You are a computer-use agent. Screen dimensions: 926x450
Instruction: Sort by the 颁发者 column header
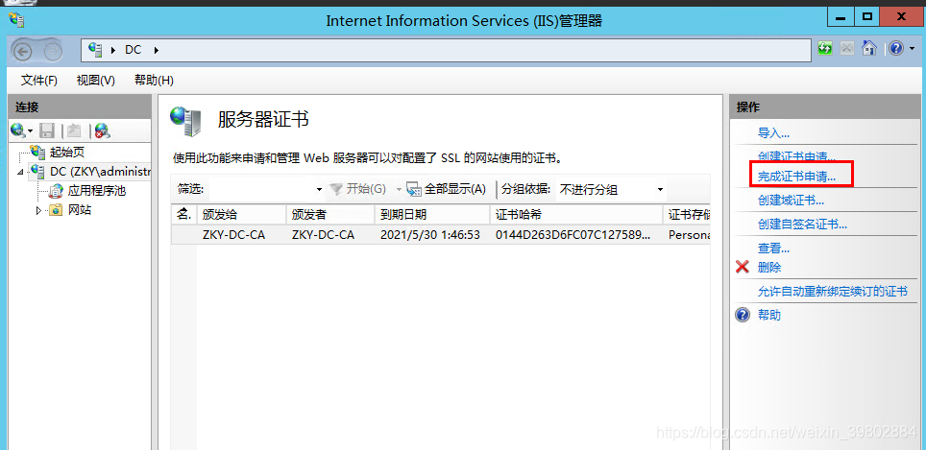point(330,214)
